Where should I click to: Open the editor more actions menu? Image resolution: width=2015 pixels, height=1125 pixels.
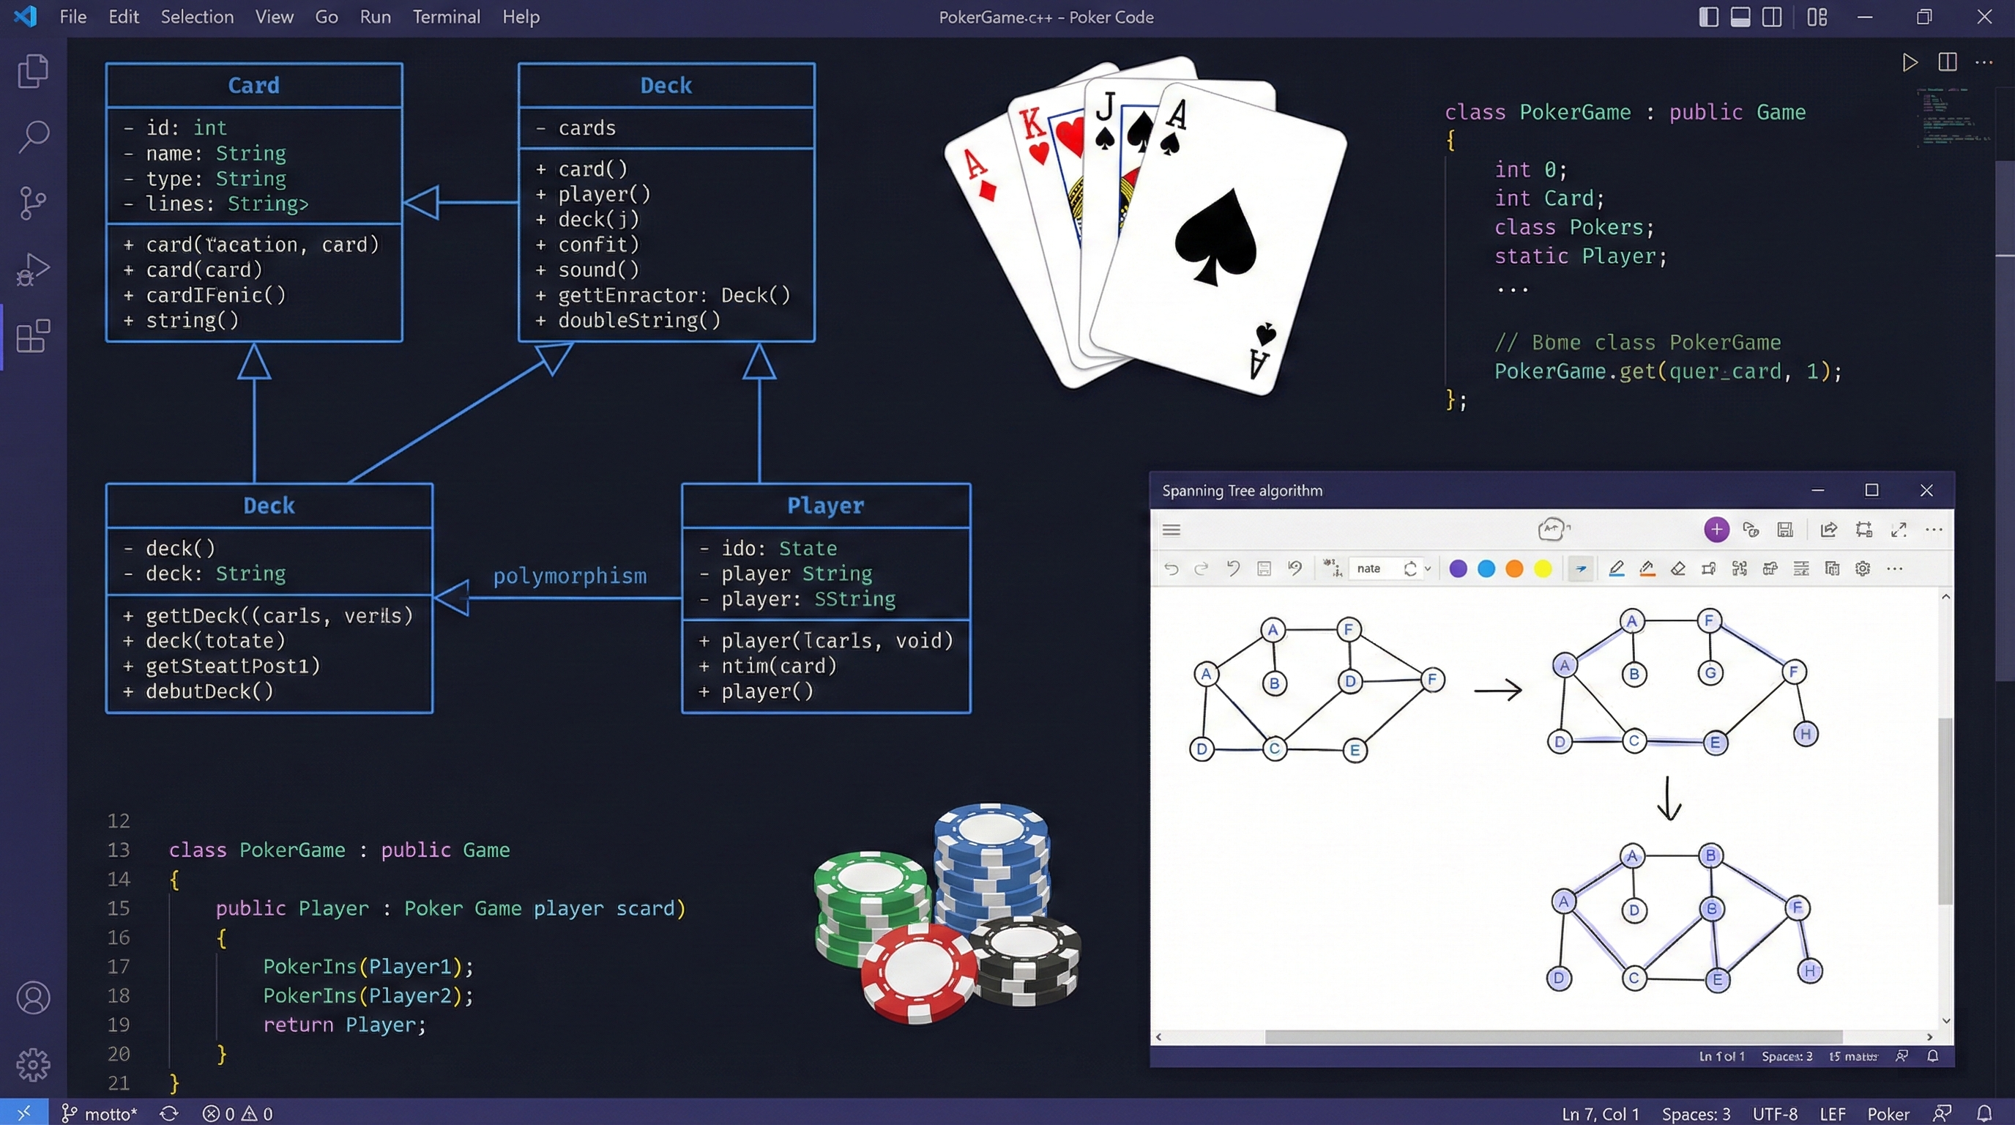pyautogui.click(x=1984, y=62)
